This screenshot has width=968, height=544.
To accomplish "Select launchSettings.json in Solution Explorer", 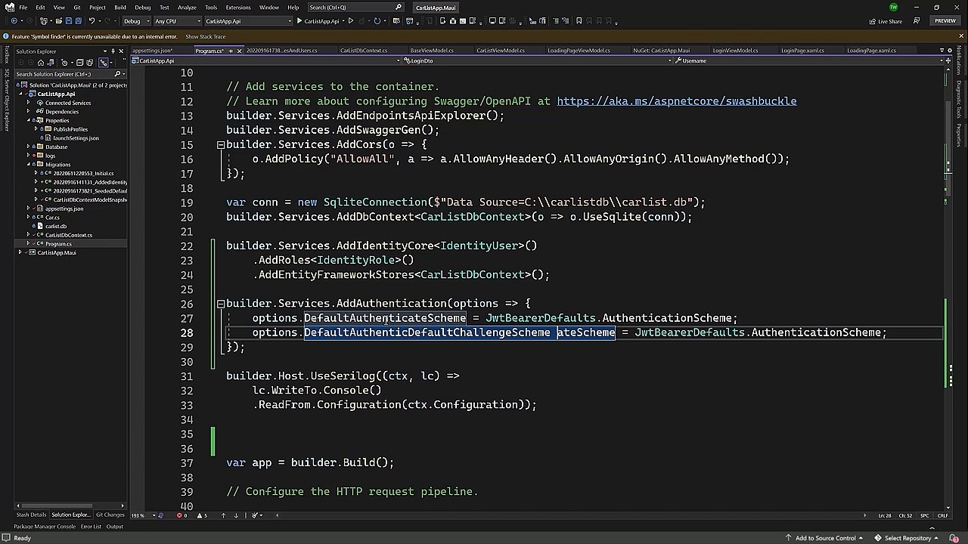I will [76, 138].
